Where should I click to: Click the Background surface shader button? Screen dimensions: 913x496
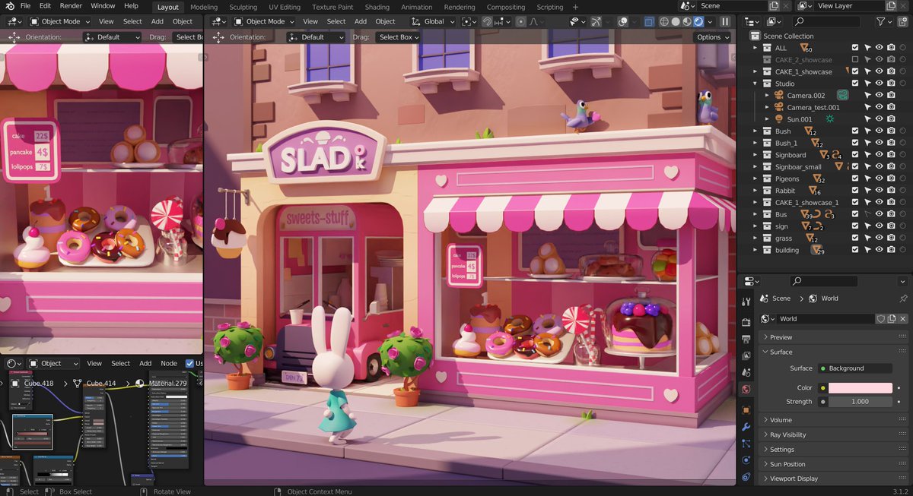coord(855,368)
